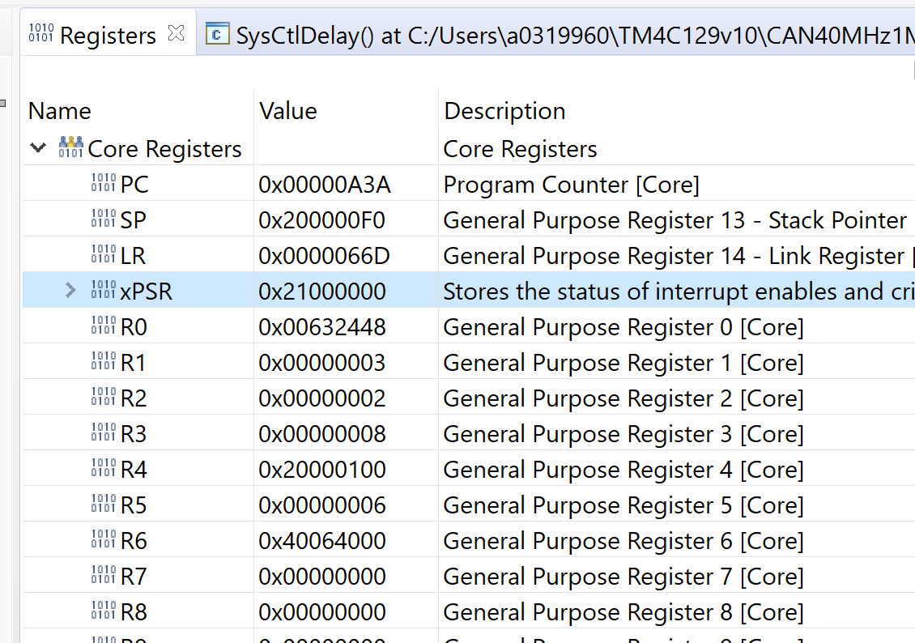Collapse the Core Registers group
Screen dimensions: 915x643
[37, 148]
